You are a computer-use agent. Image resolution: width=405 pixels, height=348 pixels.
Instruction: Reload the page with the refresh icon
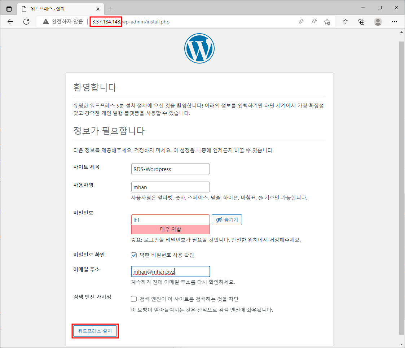tap(26, 22)
